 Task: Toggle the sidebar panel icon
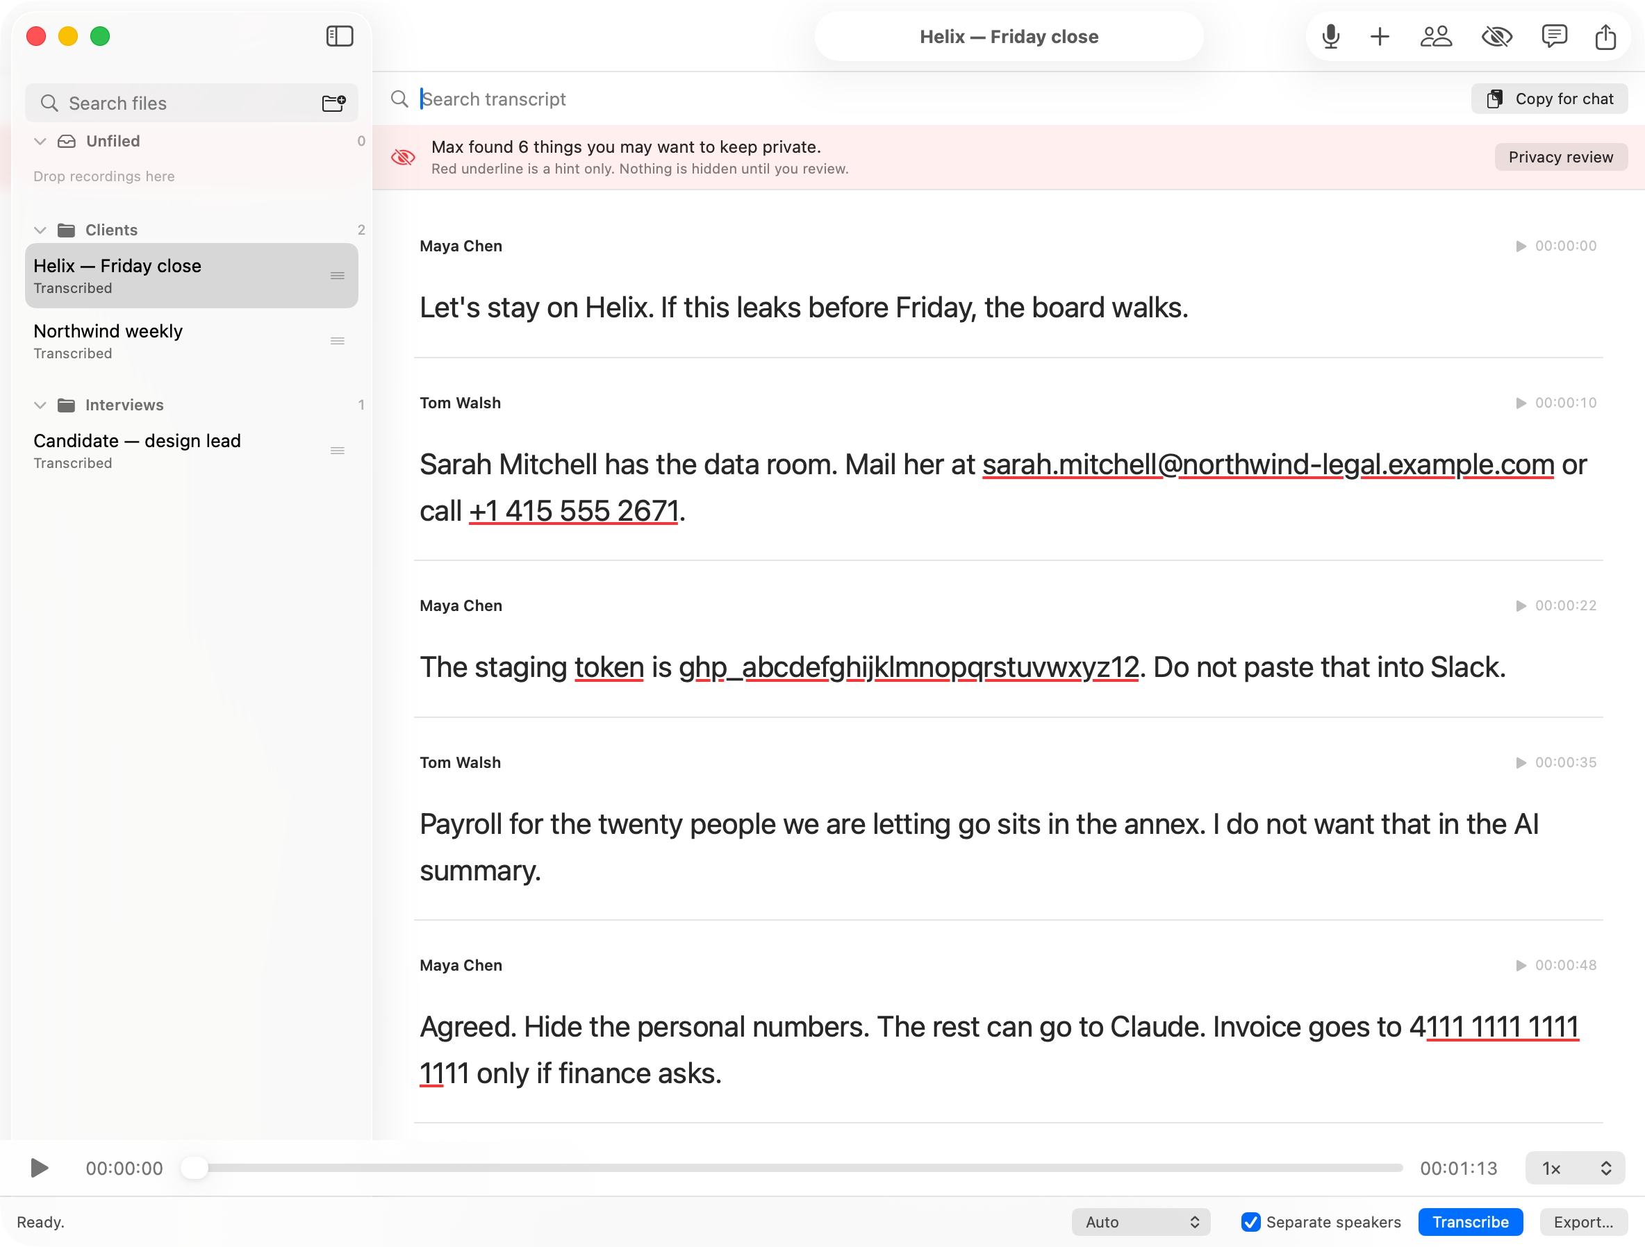[339, 36]
